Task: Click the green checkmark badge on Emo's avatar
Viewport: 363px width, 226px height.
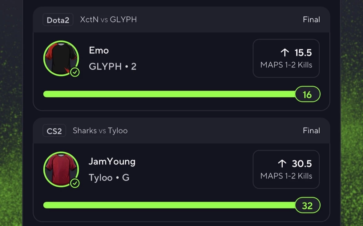Action: [x=75, y=72]
